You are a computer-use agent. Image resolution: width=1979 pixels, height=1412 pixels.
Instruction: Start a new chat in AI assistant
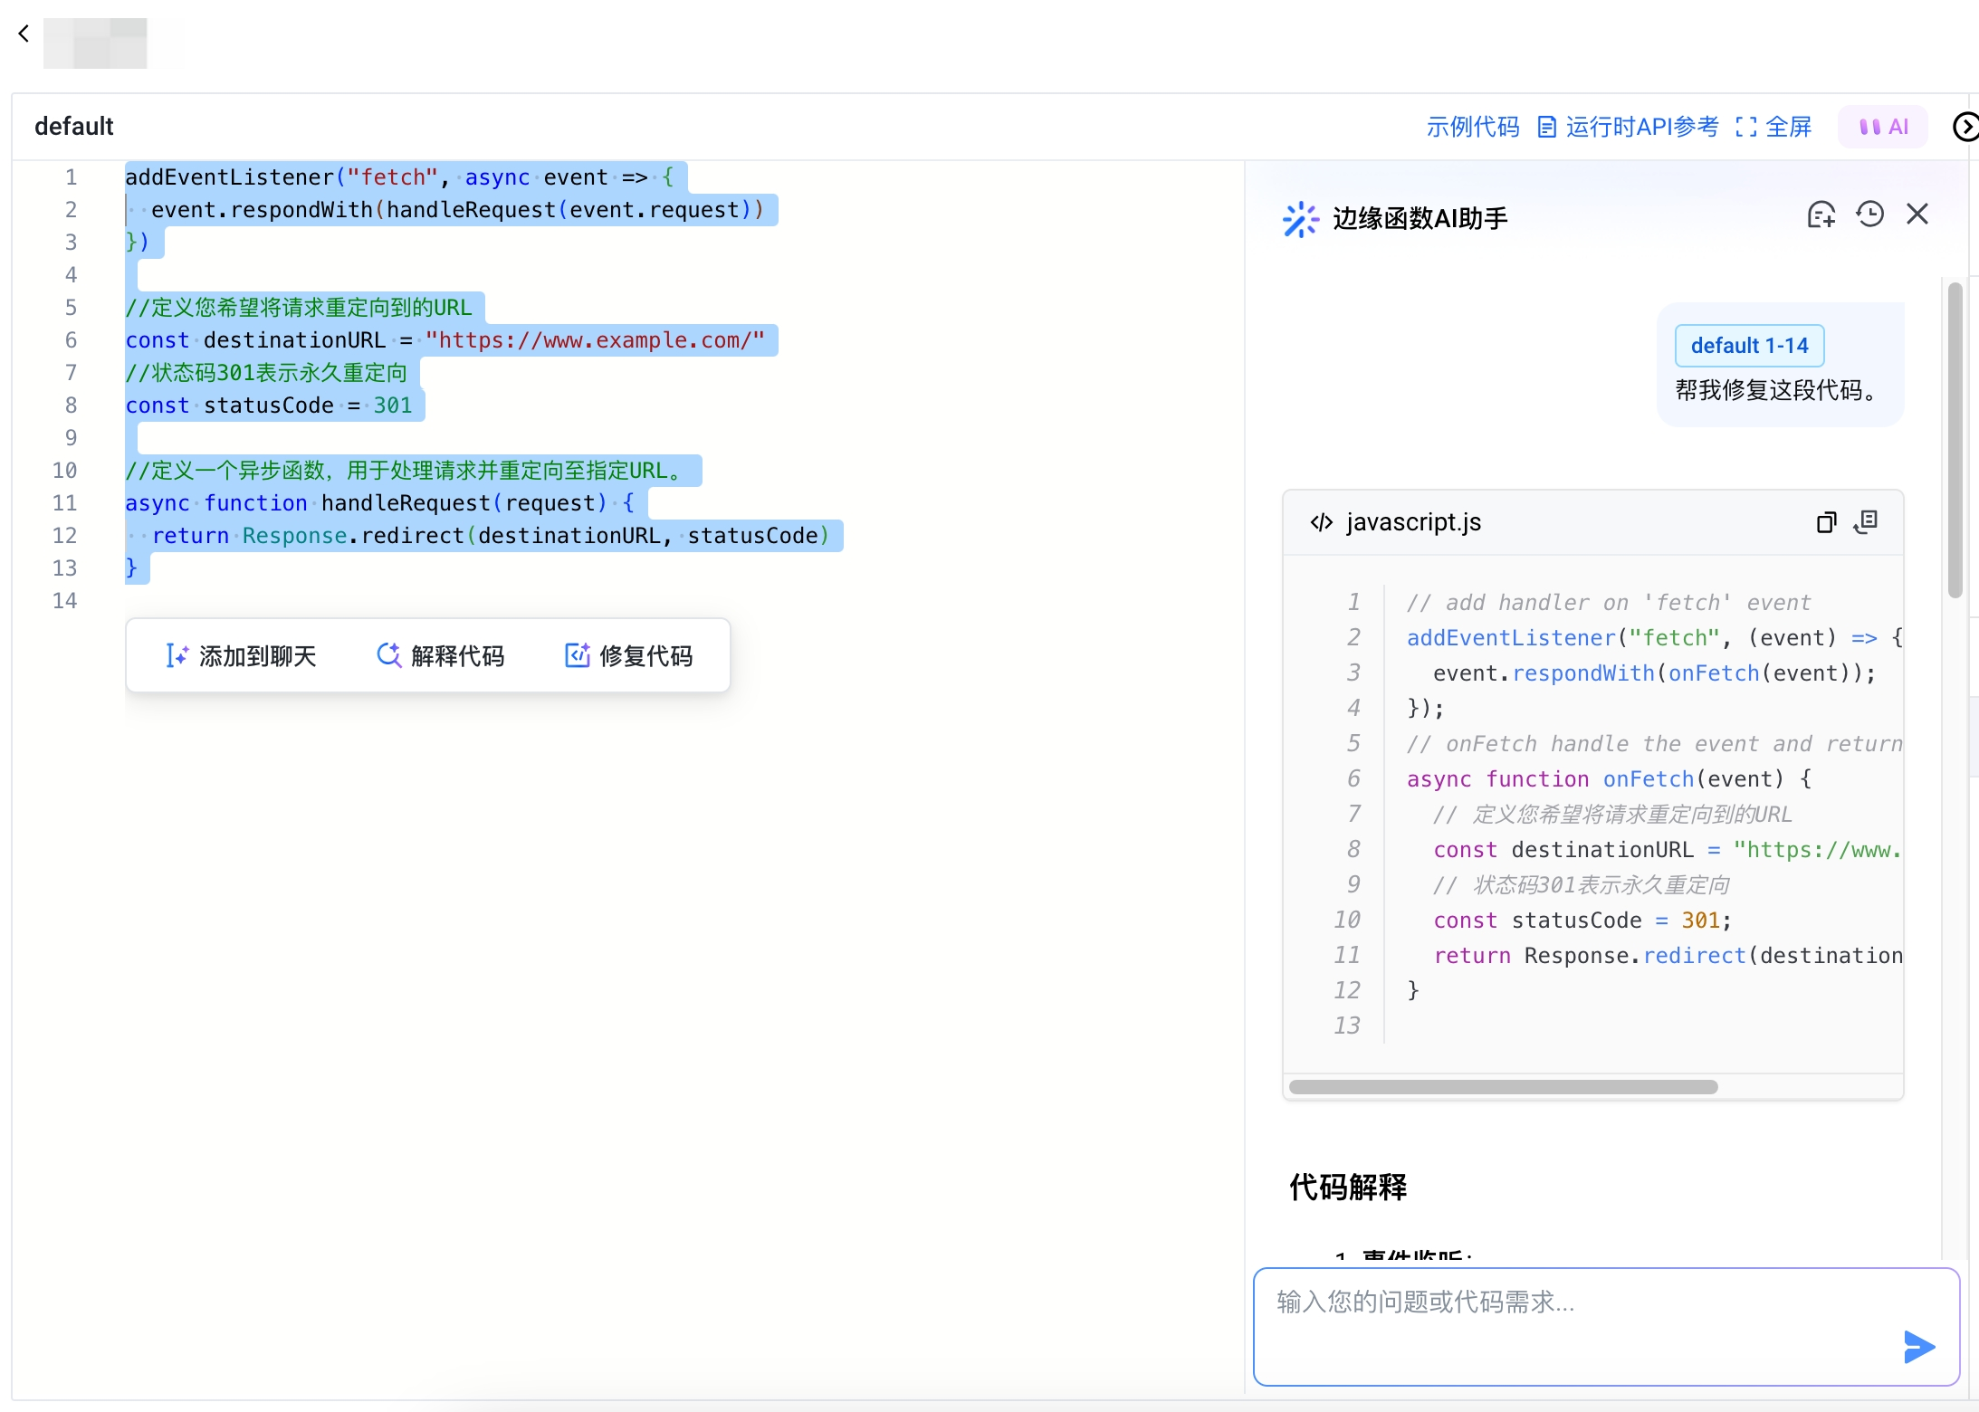pyautogui.click(x=1821, y=215)
